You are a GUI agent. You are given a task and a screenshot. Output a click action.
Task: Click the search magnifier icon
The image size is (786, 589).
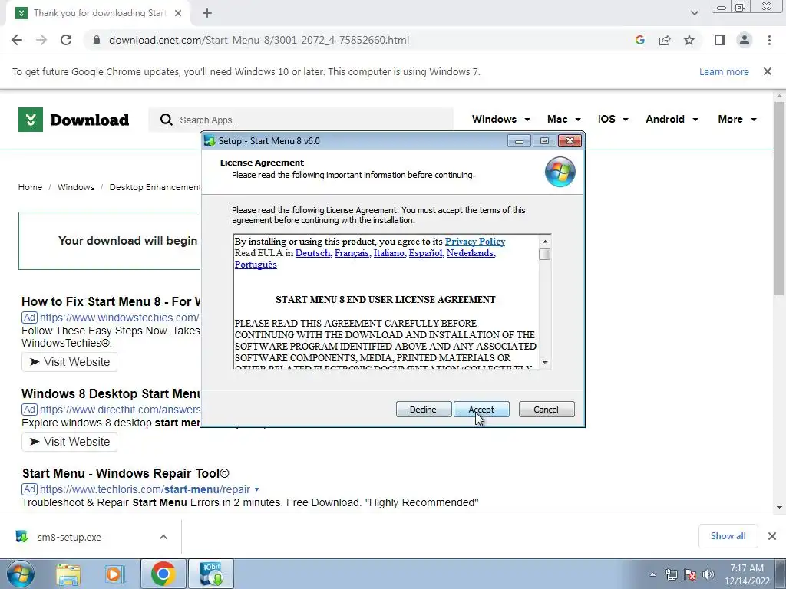point(167,120)
